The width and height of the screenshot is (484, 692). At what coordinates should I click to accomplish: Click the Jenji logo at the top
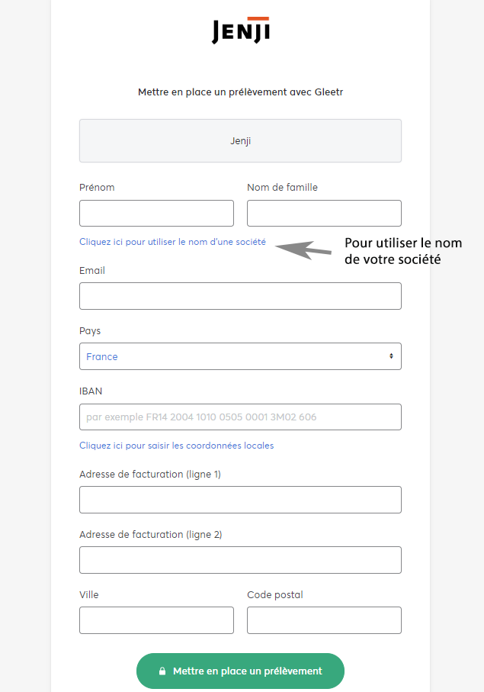click(x=241, y=30)
